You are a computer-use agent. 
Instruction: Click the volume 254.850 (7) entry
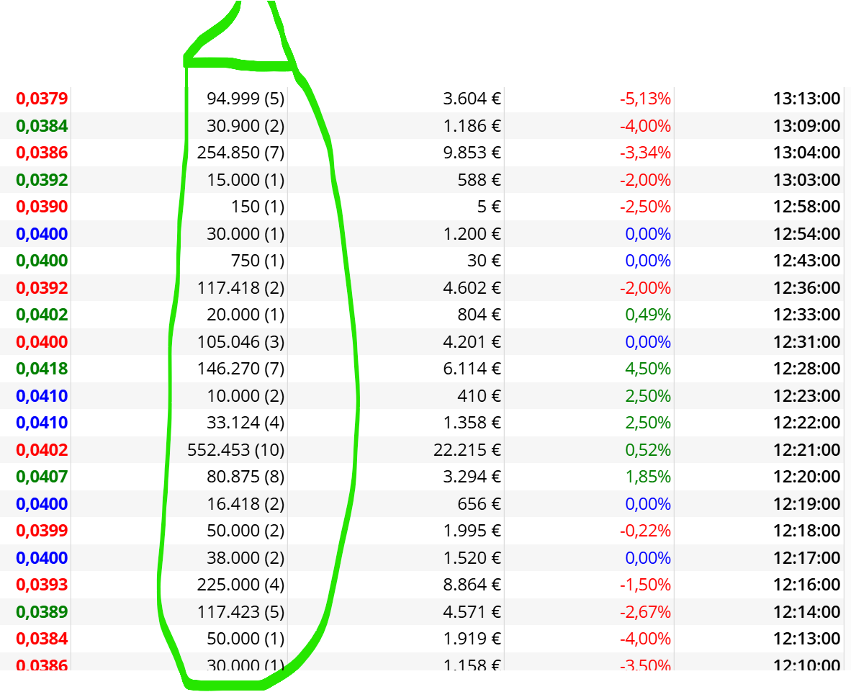click(240, 153)
